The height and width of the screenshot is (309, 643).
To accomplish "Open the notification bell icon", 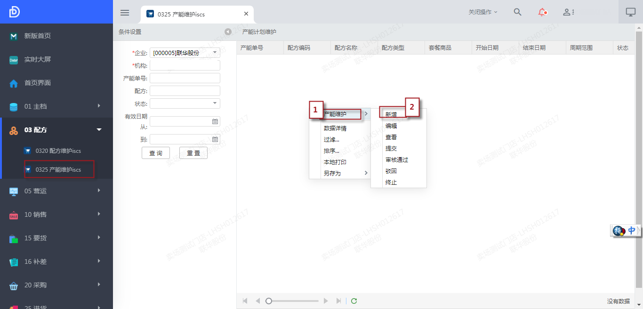I will [x=543, y=12].
